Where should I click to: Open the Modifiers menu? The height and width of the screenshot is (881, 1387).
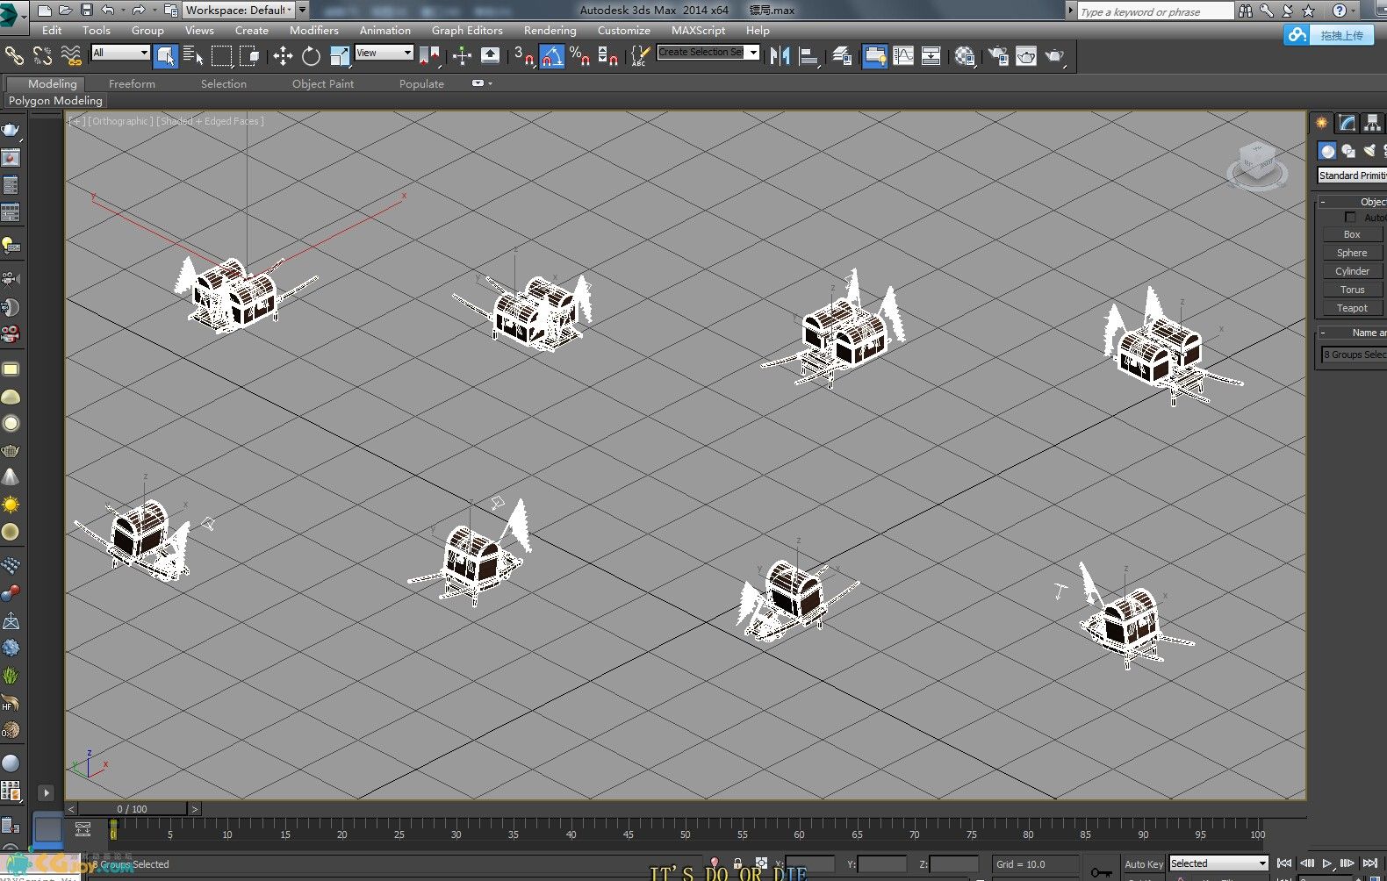pyautogui.click(x=313, y=30)
